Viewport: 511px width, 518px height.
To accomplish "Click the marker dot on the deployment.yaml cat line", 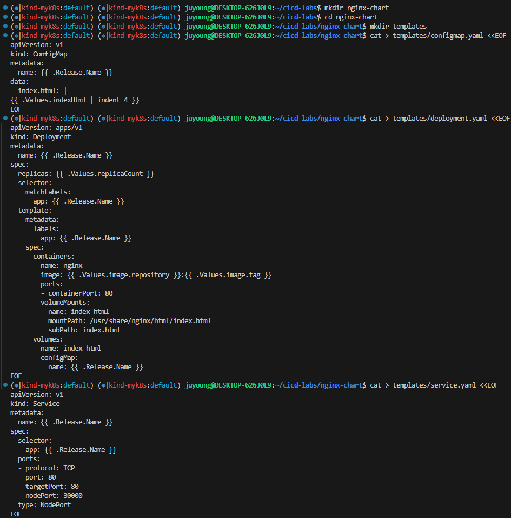I will pyautogui.click(x=5, y=118).
